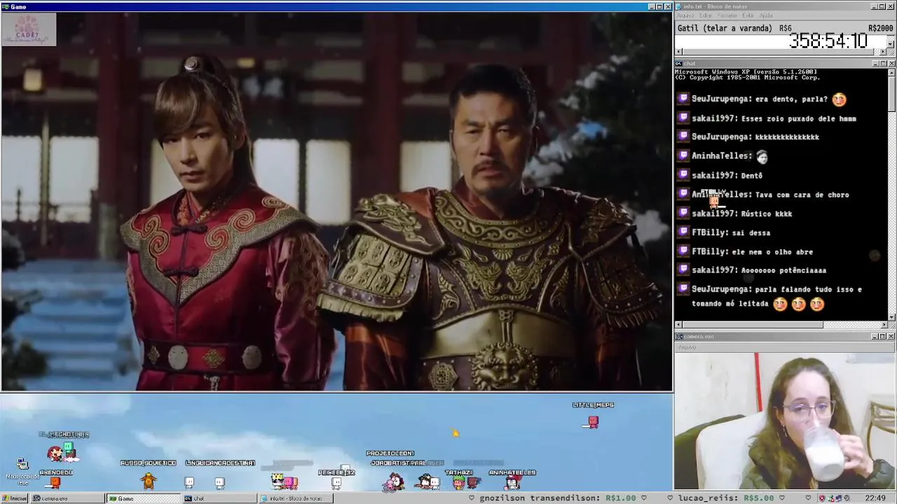
Task: Click the AKENDEOU avatar character
Action: click(55, 482)
